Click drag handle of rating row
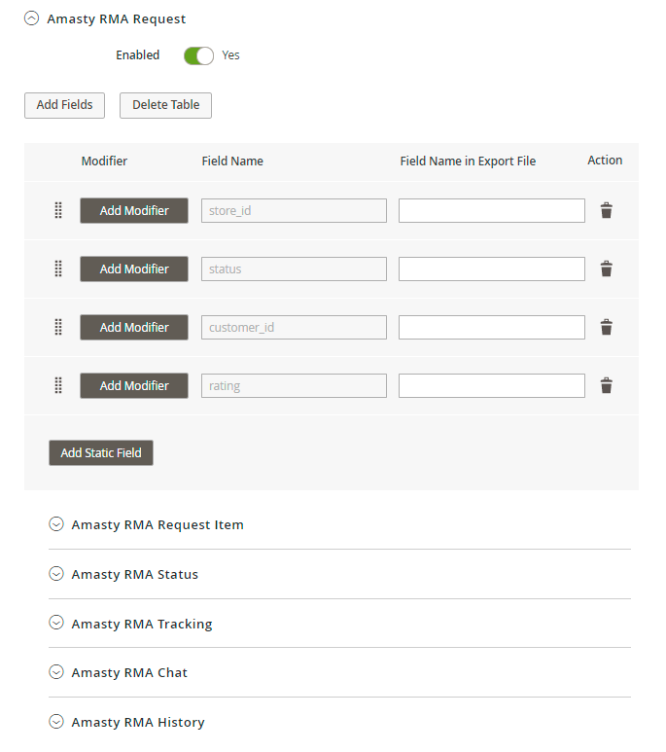 pos(58,385)
